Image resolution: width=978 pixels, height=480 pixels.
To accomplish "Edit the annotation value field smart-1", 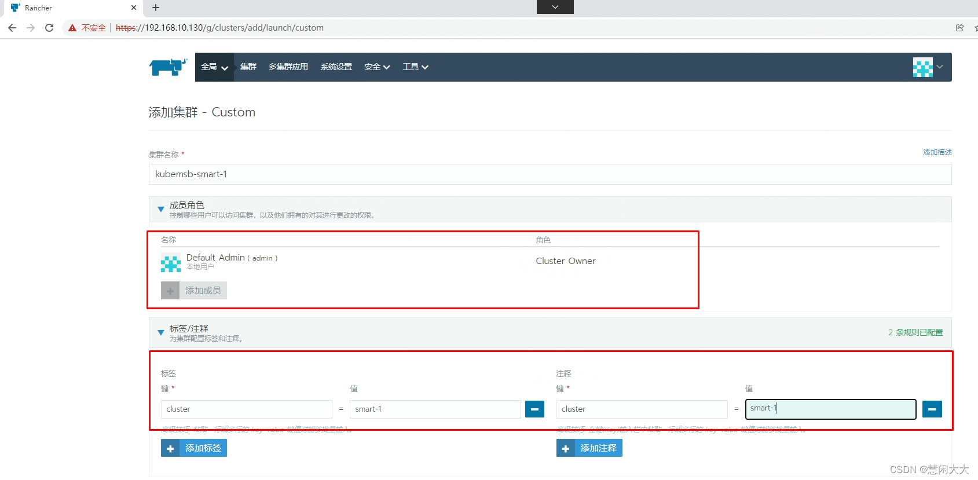I will point(831,409).
